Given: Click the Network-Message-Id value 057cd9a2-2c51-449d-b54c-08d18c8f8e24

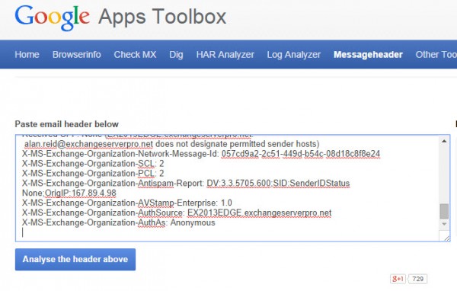Looking at the screenshot, I should pyautogui.click(x=301, y=154).
